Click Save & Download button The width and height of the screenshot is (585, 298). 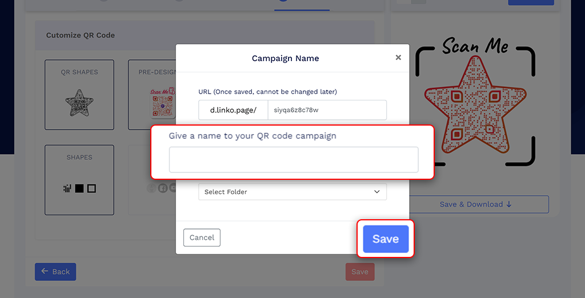click(475, 204)
